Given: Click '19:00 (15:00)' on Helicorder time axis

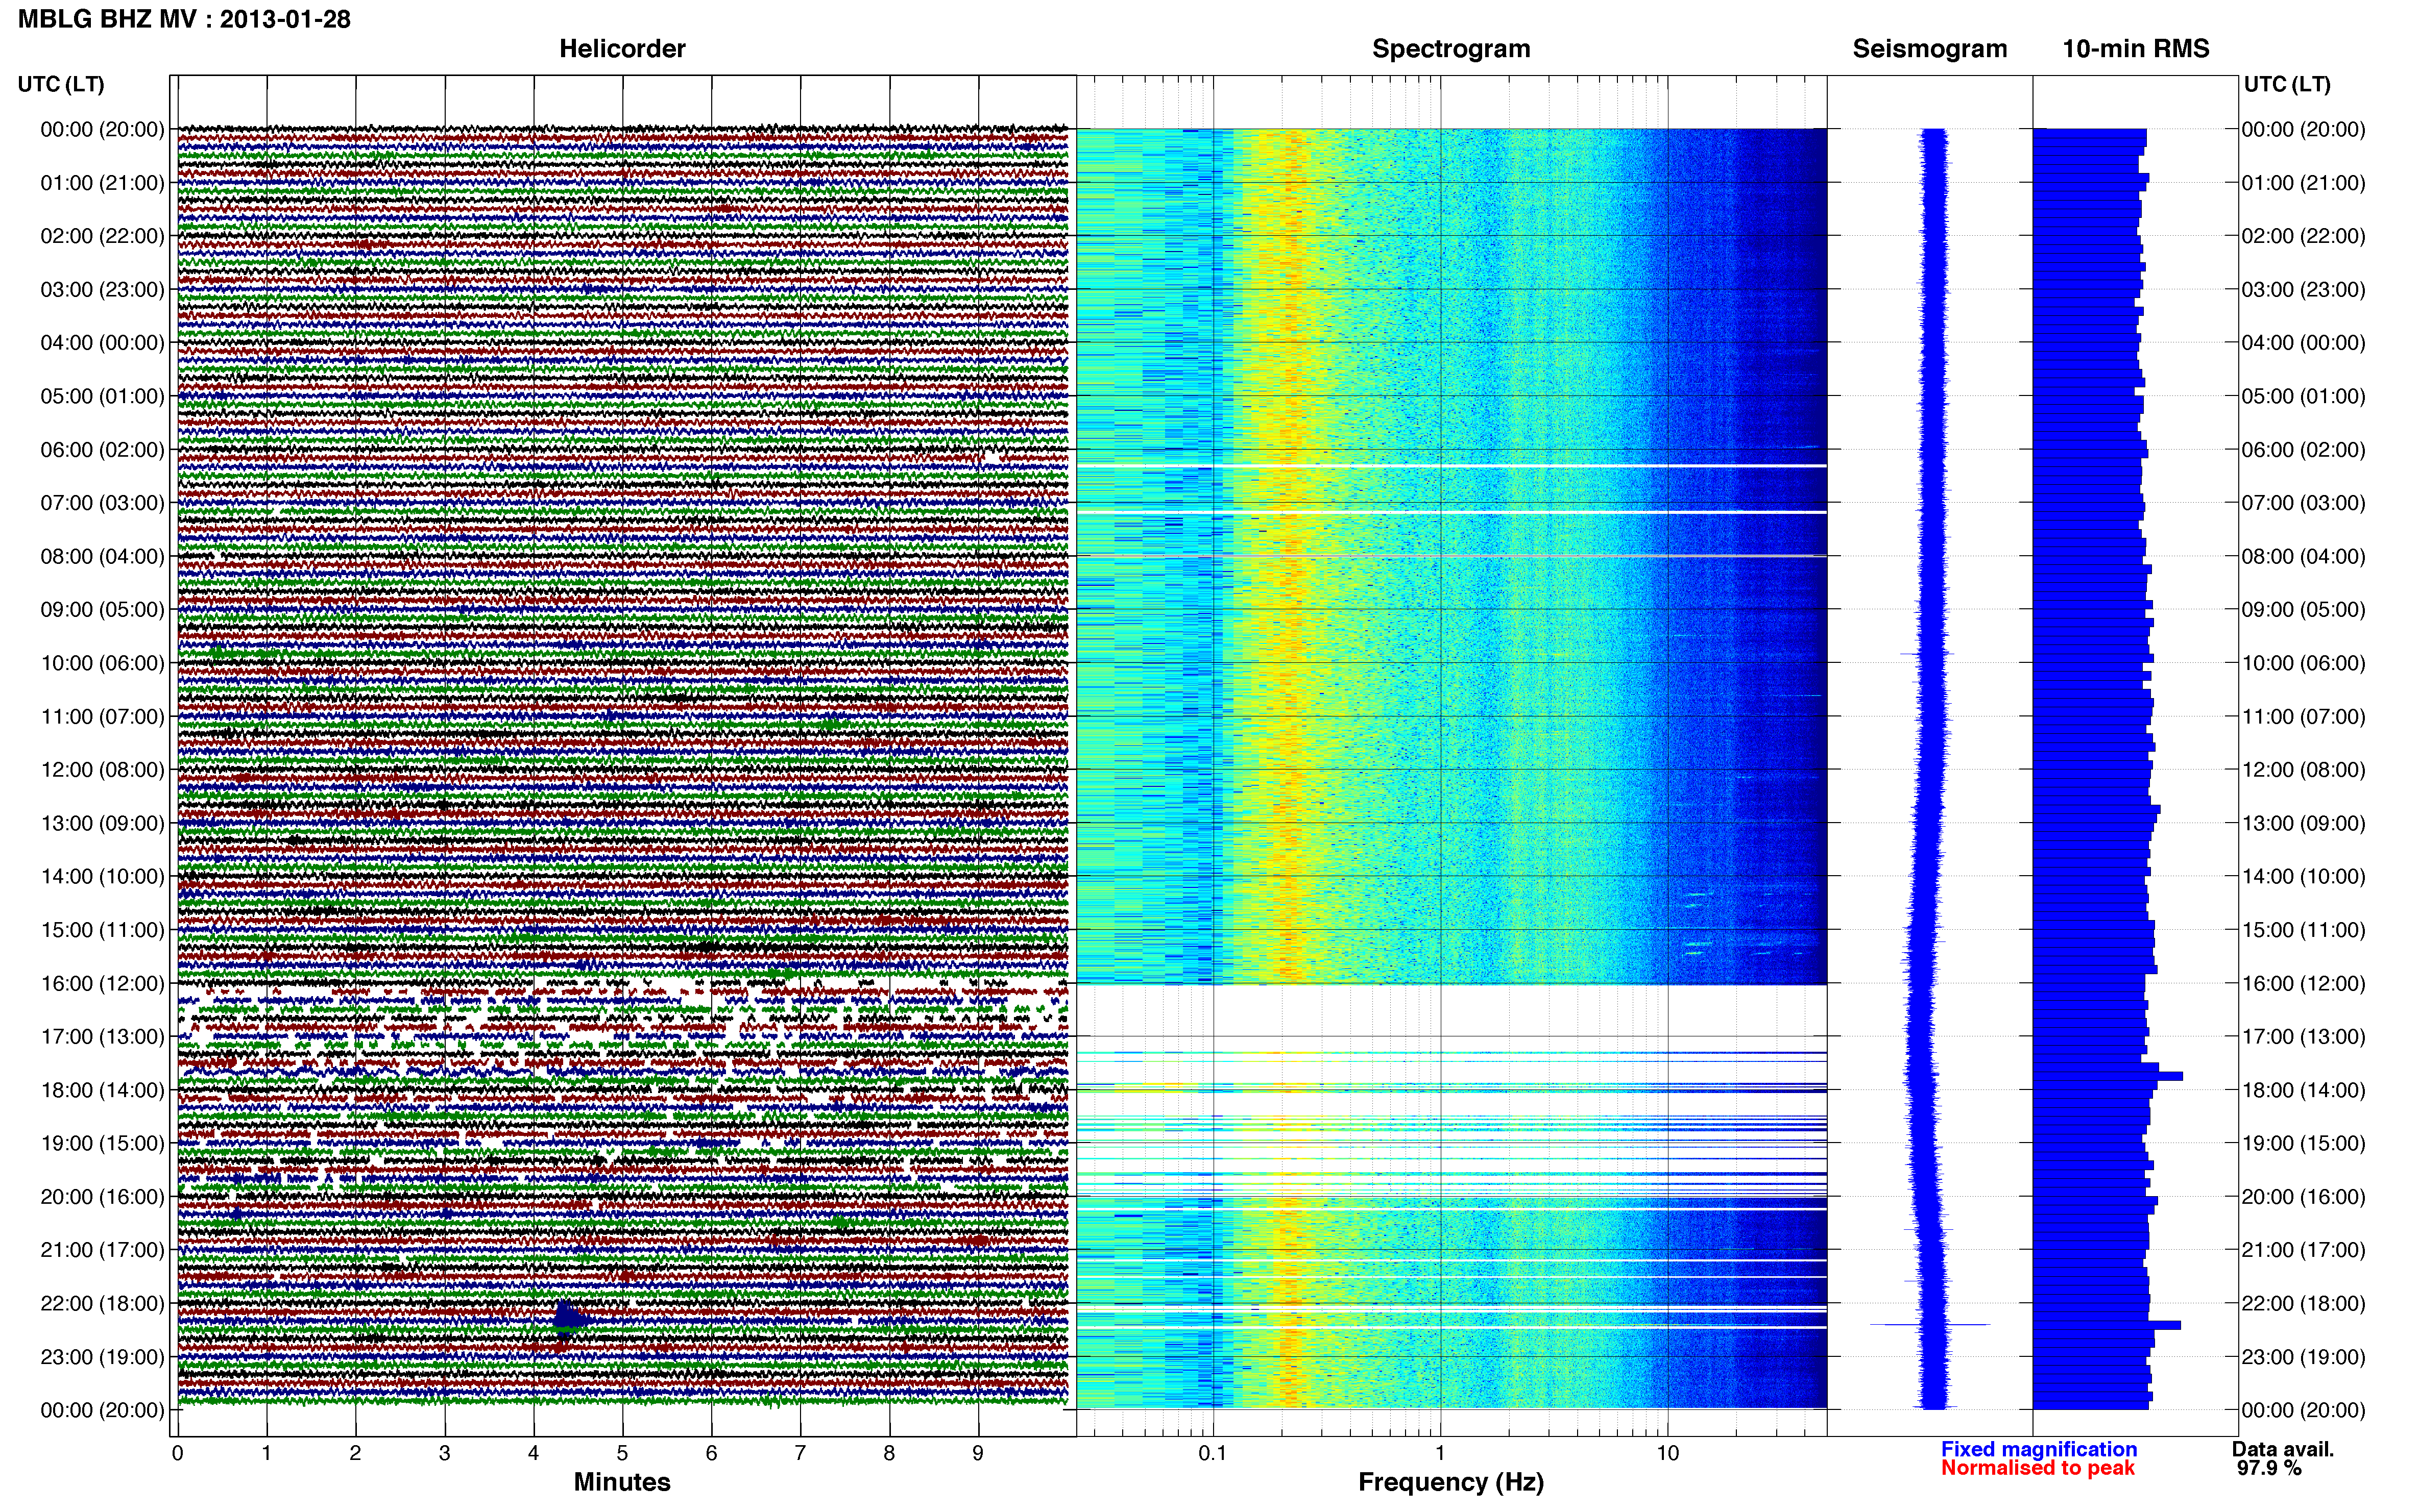Looking at the screenshot, I should pyautogui.click(x=102, y=1143).
